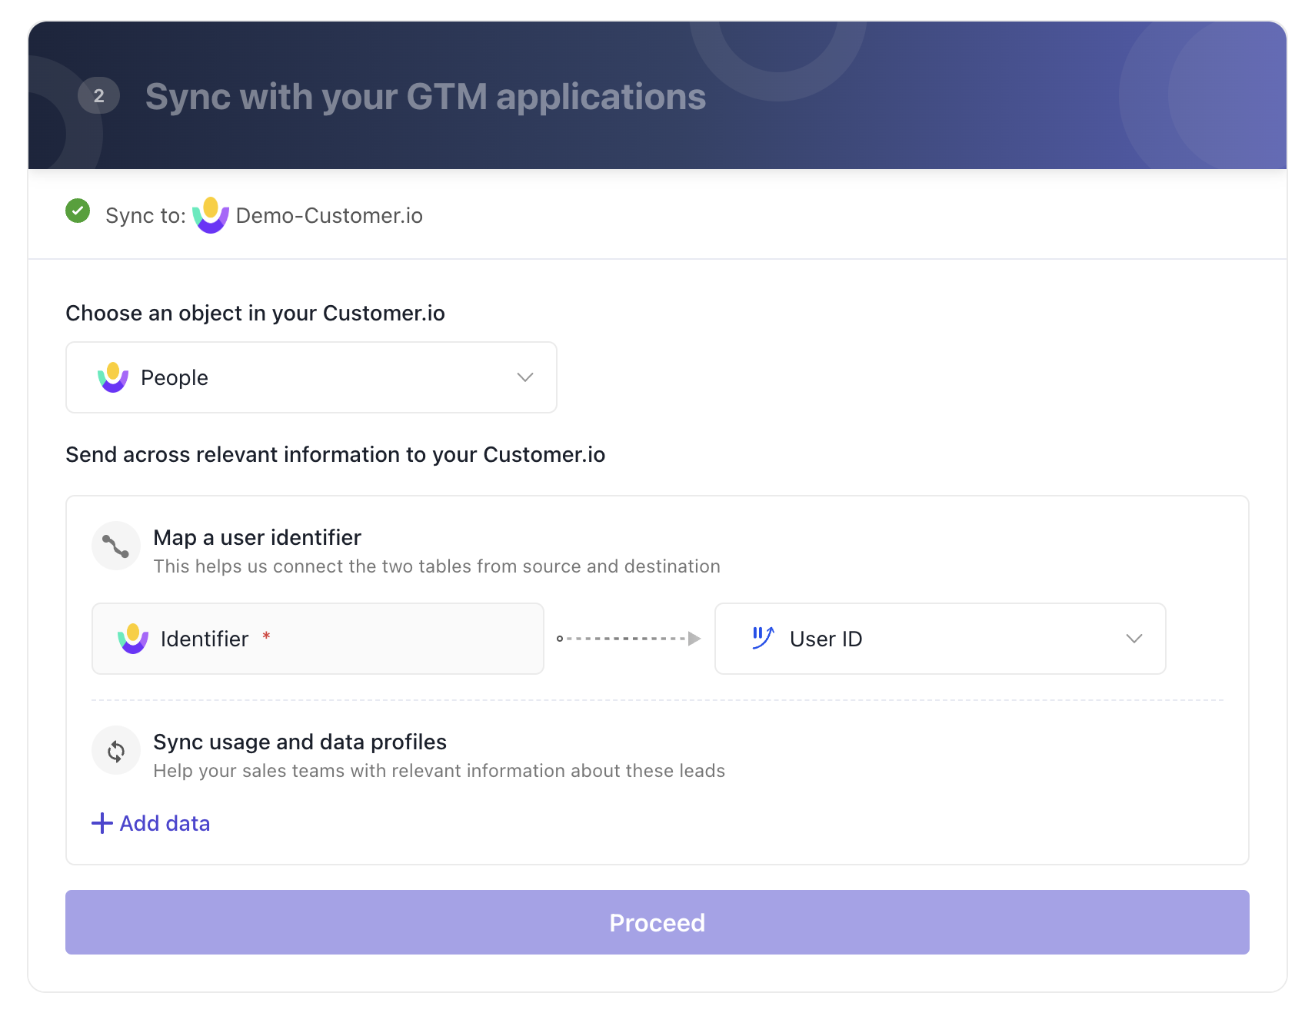The width and height of the screenshot is (1315, 1016).
Task: Open the People object dropdown
Action: coord(311,377)
